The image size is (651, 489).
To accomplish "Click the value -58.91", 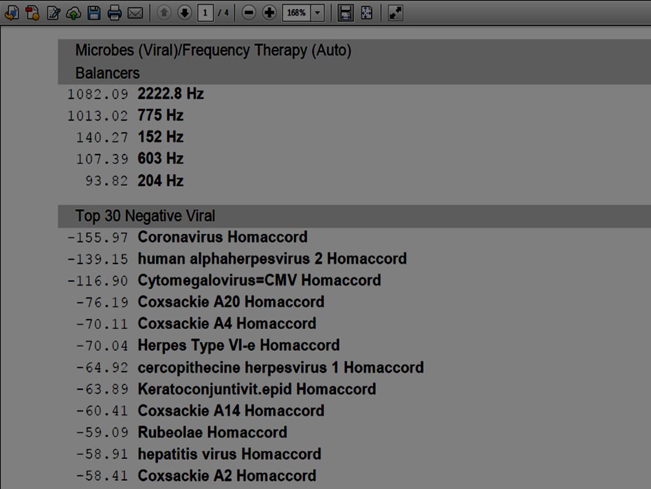I will [x=102, y=454].
